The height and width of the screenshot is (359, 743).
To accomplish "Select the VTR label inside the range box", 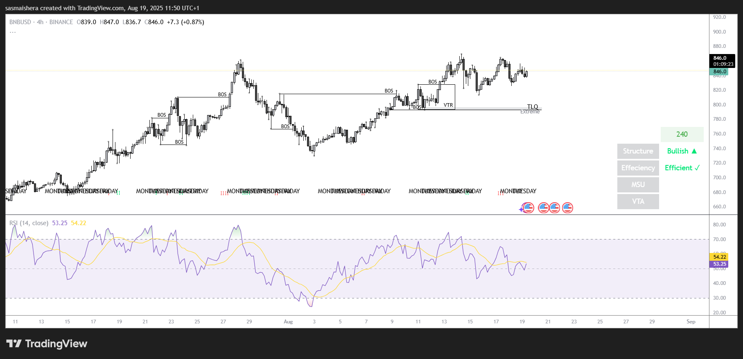I will 448,105.
